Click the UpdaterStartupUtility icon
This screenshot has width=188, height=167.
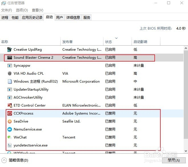click(x=10, y=89)
